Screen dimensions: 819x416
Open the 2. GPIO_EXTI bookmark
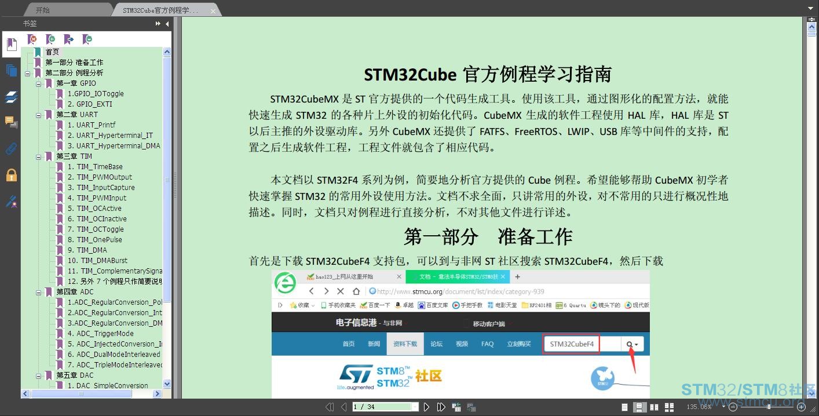point(90,104)
